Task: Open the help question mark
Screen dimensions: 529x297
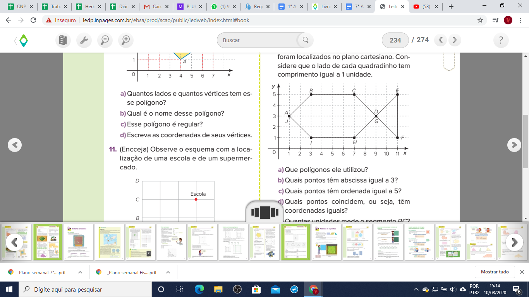Action: (x=501, y=40)
